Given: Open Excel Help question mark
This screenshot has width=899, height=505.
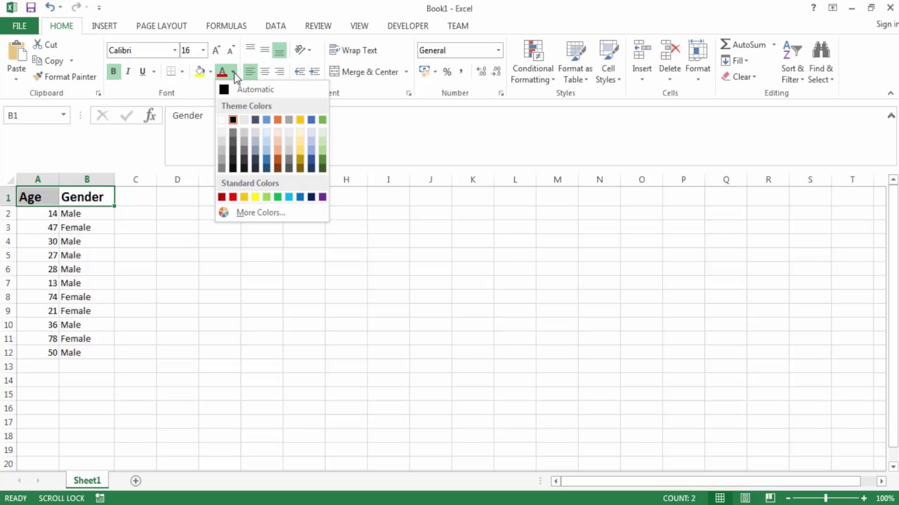Looking at the screenshot, I should coord(813,8).
